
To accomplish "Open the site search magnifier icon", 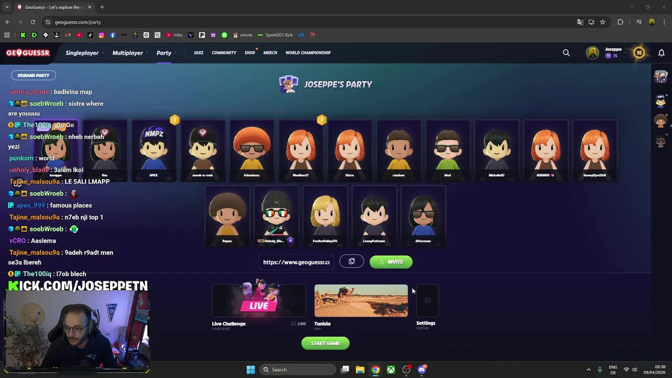I will 566,52.
